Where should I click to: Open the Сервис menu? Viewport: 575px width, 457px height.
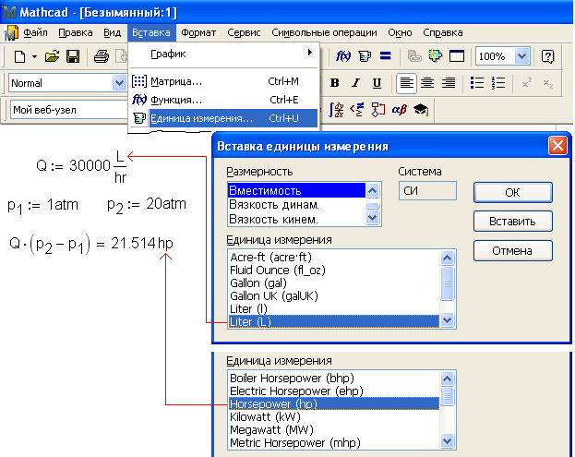point(244,32)
